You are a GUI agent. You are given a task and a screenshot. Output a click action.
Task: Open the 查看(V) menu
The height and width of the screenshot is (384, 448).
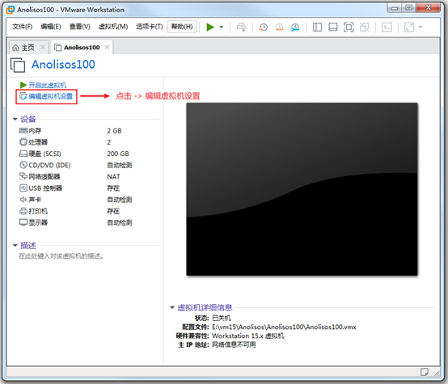tap(80, 27)
